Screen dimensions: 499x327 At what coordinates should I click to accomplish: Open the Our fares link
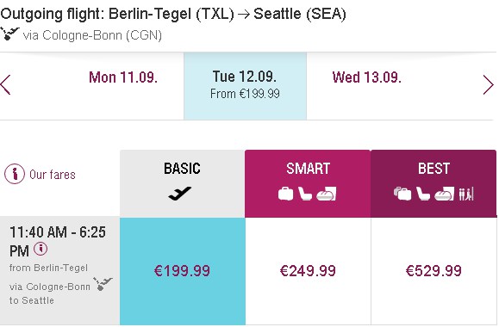(x=53, y=175)
